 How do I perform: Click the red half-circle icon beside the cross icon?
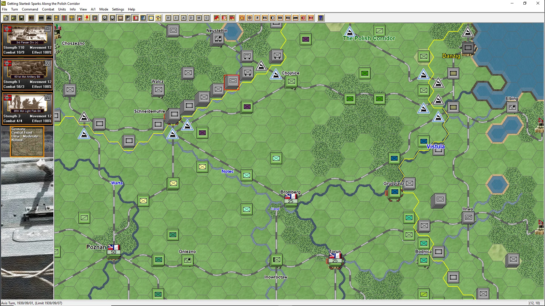click(x=136, y=18)
